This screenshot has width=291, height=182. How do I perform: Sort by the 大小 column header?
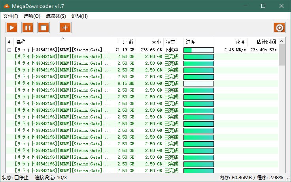[x=149, y=42]
